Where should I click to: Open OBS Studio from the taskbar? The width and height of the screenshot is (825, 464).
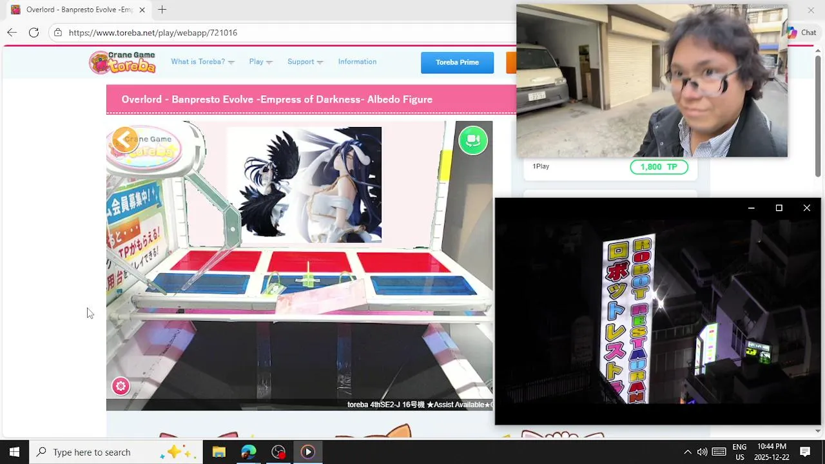[278, 452]
